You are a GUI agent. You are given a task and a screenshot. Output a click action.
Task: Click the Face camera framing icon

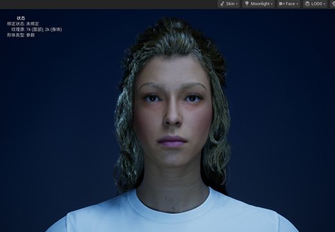click(282, 4)
